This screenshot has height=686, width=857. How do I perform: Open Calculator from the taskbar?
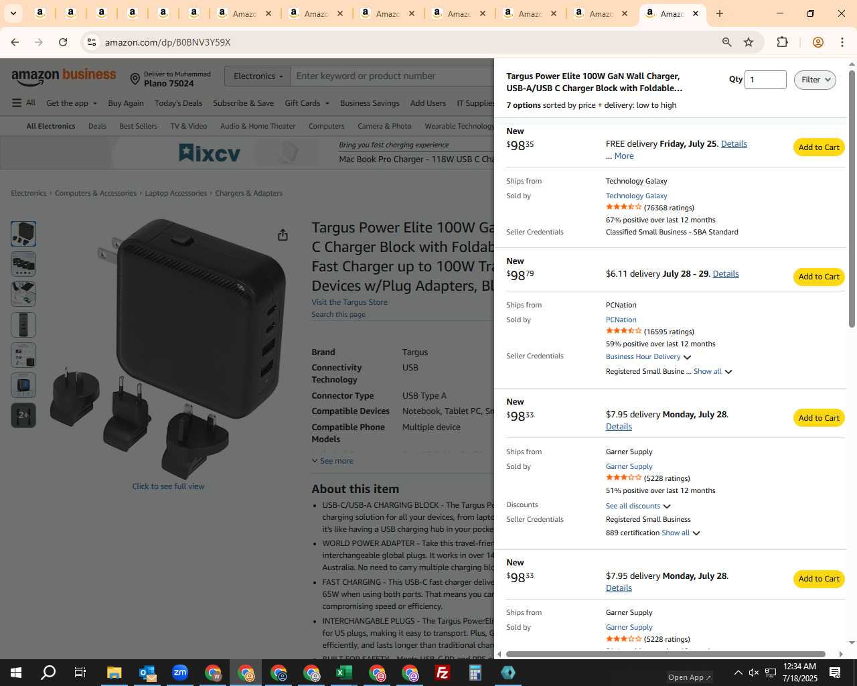pos(475,673)
